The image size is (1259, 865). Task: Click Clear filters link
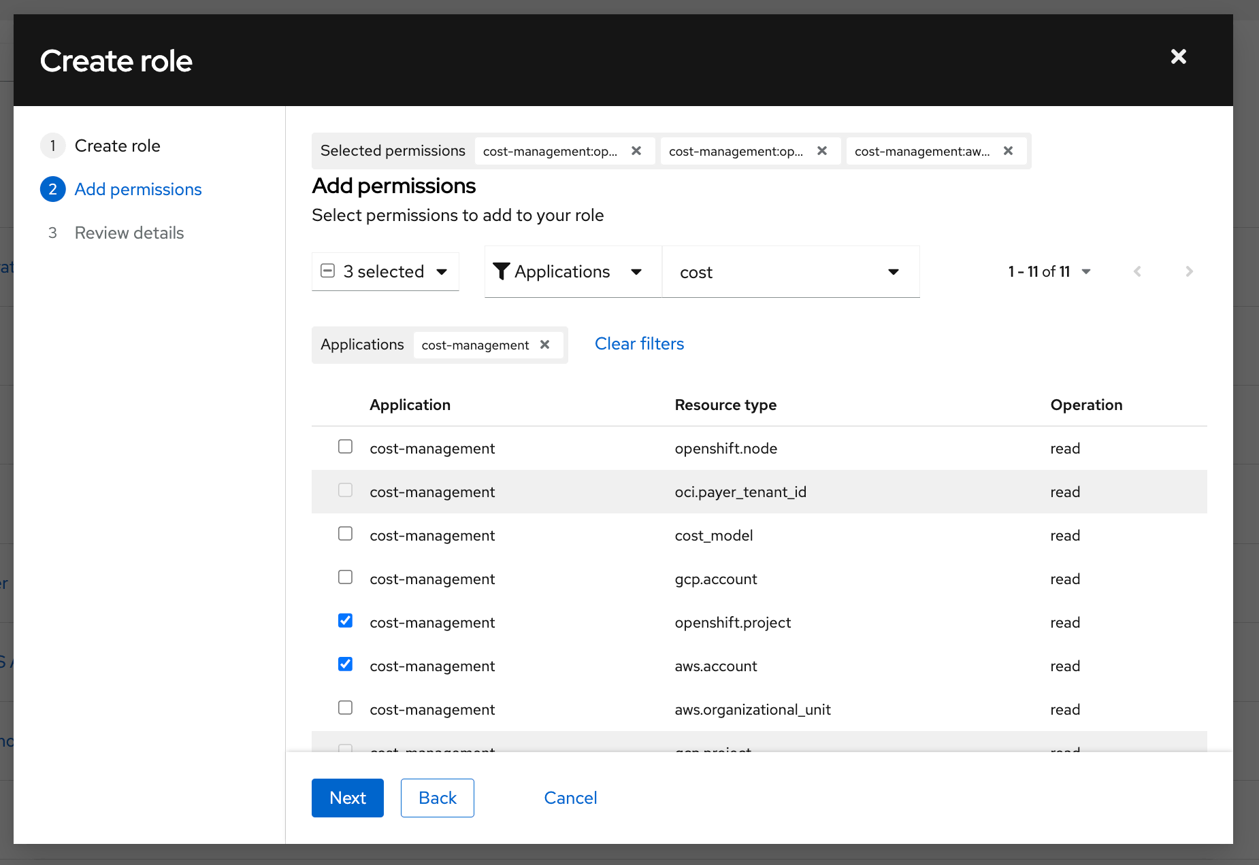[x=639, y=344]
